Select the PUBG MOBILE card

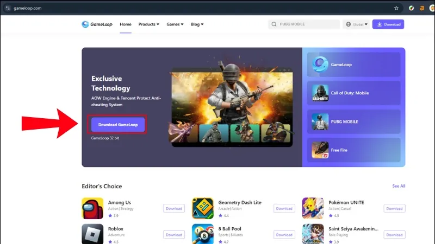[x=354, y=121]
